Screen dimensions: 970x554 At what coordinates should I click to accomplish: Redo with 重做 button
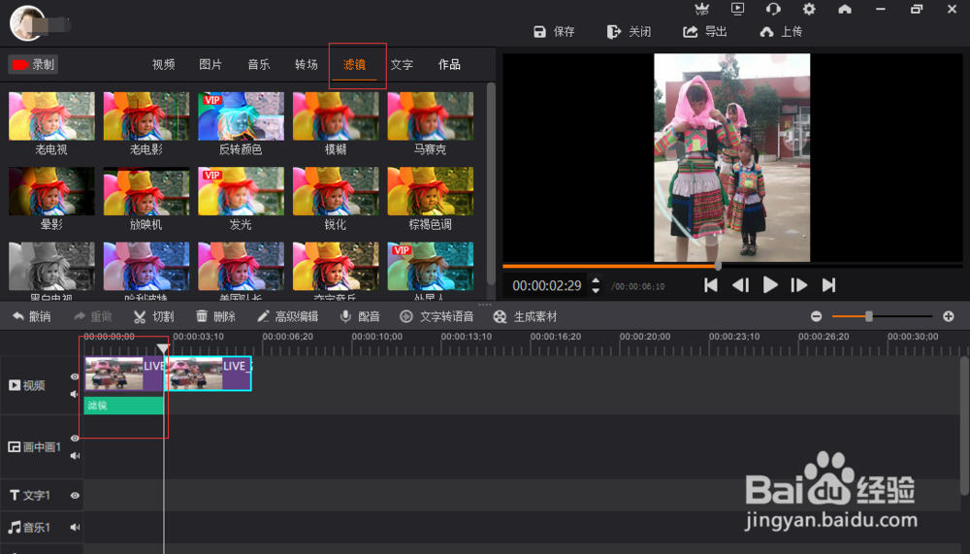pyautogui.click(x=93, y=317)
